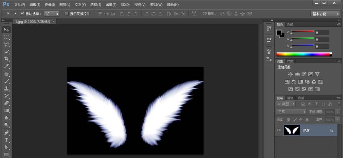Select the Eyedropper tool
Screen dimensions: 343x158
(7, 66)
